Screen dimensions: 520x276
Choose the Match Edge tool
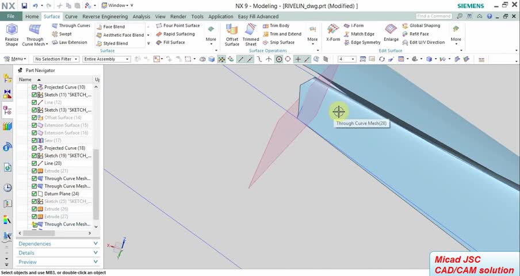click(x=359, y=34)
